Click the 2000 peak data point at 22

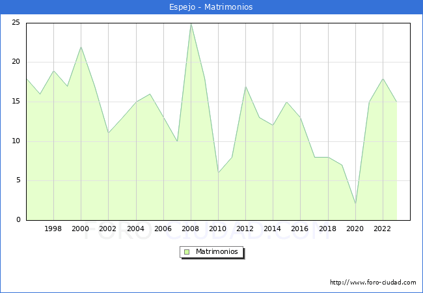81,47
